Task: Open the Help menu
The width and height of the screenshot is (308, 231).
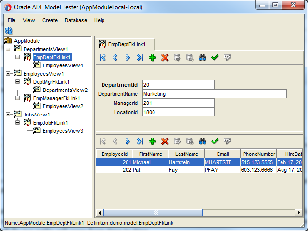Action: 99,20
